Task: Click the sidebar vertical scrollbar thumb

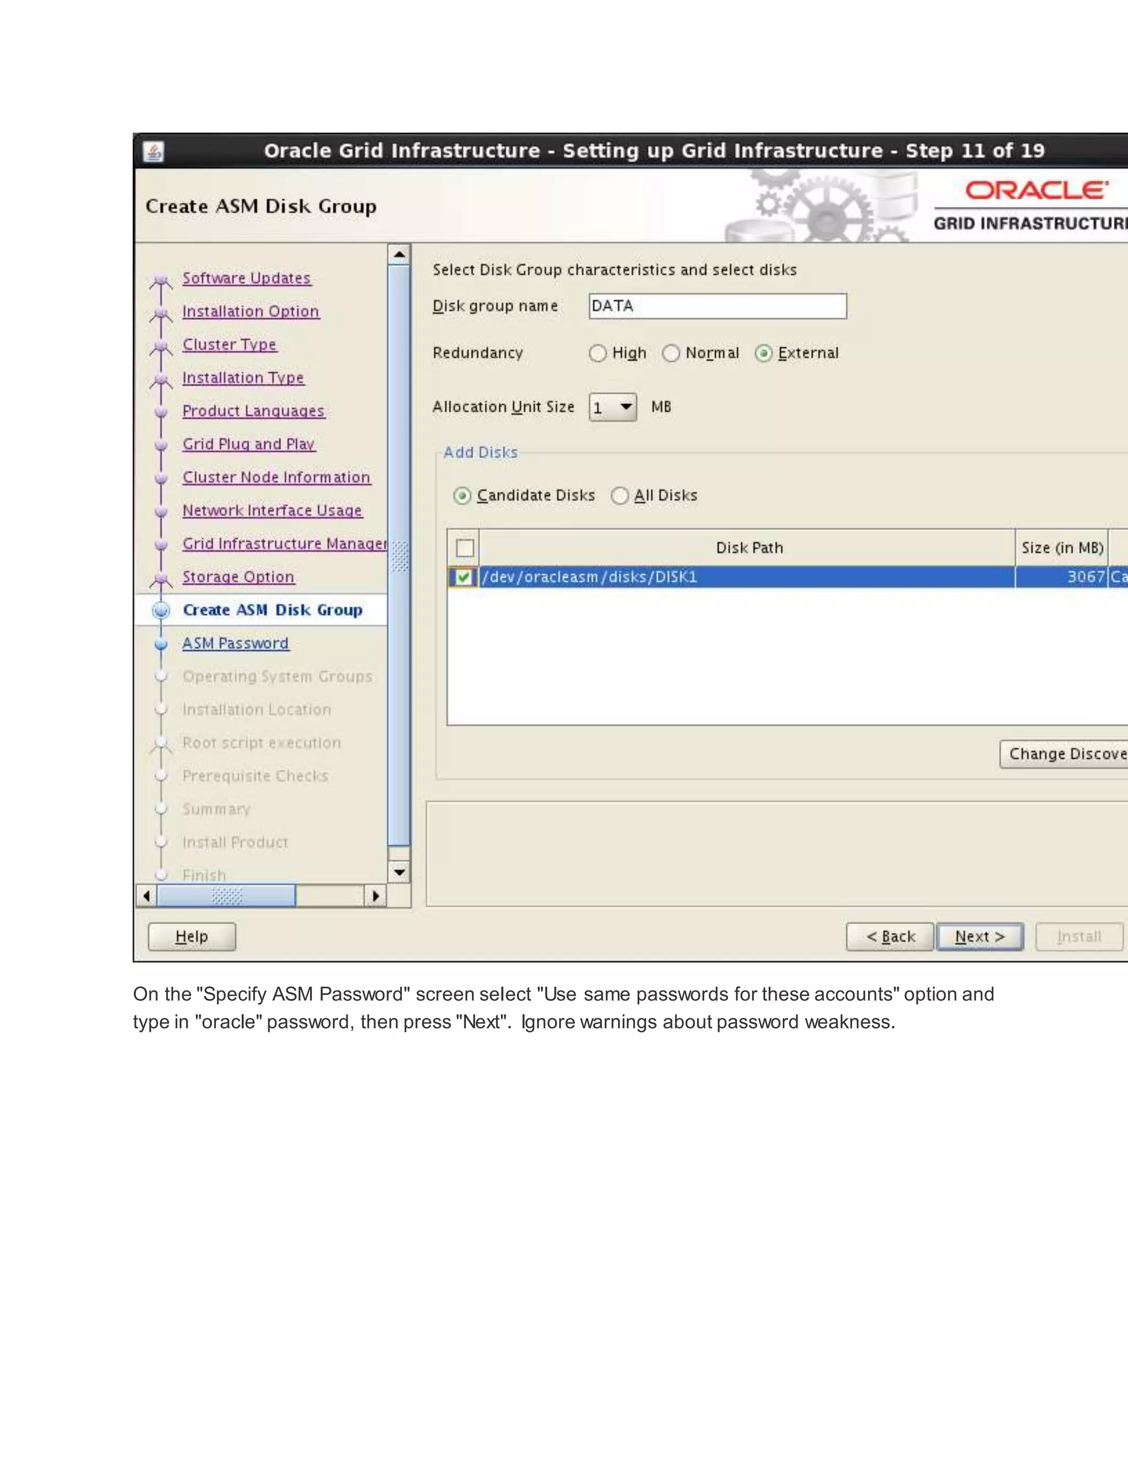Action: [x=399, y=555]
